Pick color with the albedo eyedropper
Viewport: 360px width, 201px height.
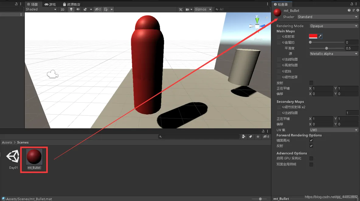click(320, 36)
